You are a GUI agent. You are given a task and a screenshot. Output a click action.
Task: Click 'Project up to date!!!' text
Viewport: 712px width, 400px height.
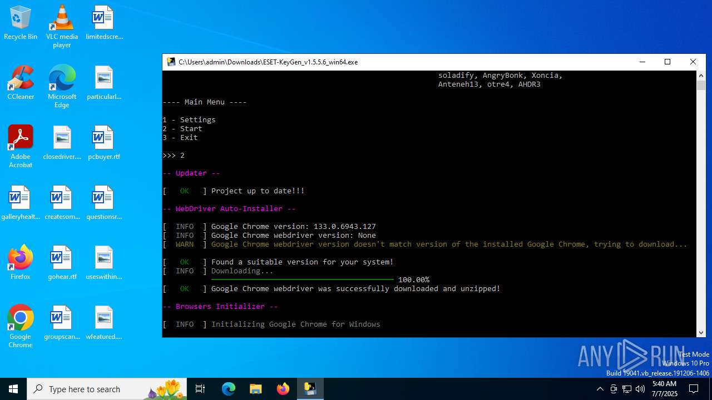[258, 191]
